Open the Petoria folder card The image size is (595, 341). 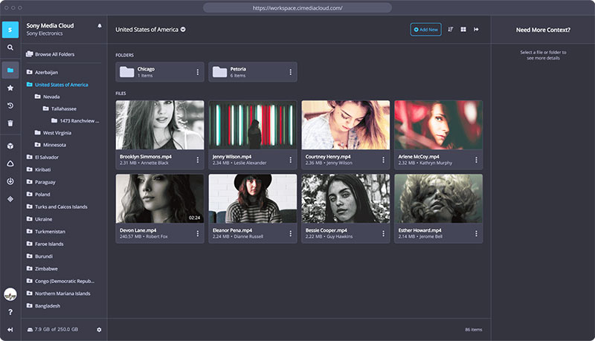point(253,72)
